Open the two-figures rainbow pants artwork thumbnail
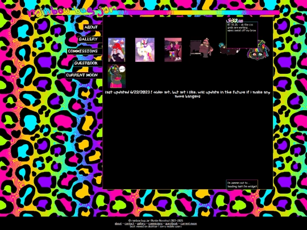The width and height of the screenshot is (307, 230). click(x=173, y=50)
